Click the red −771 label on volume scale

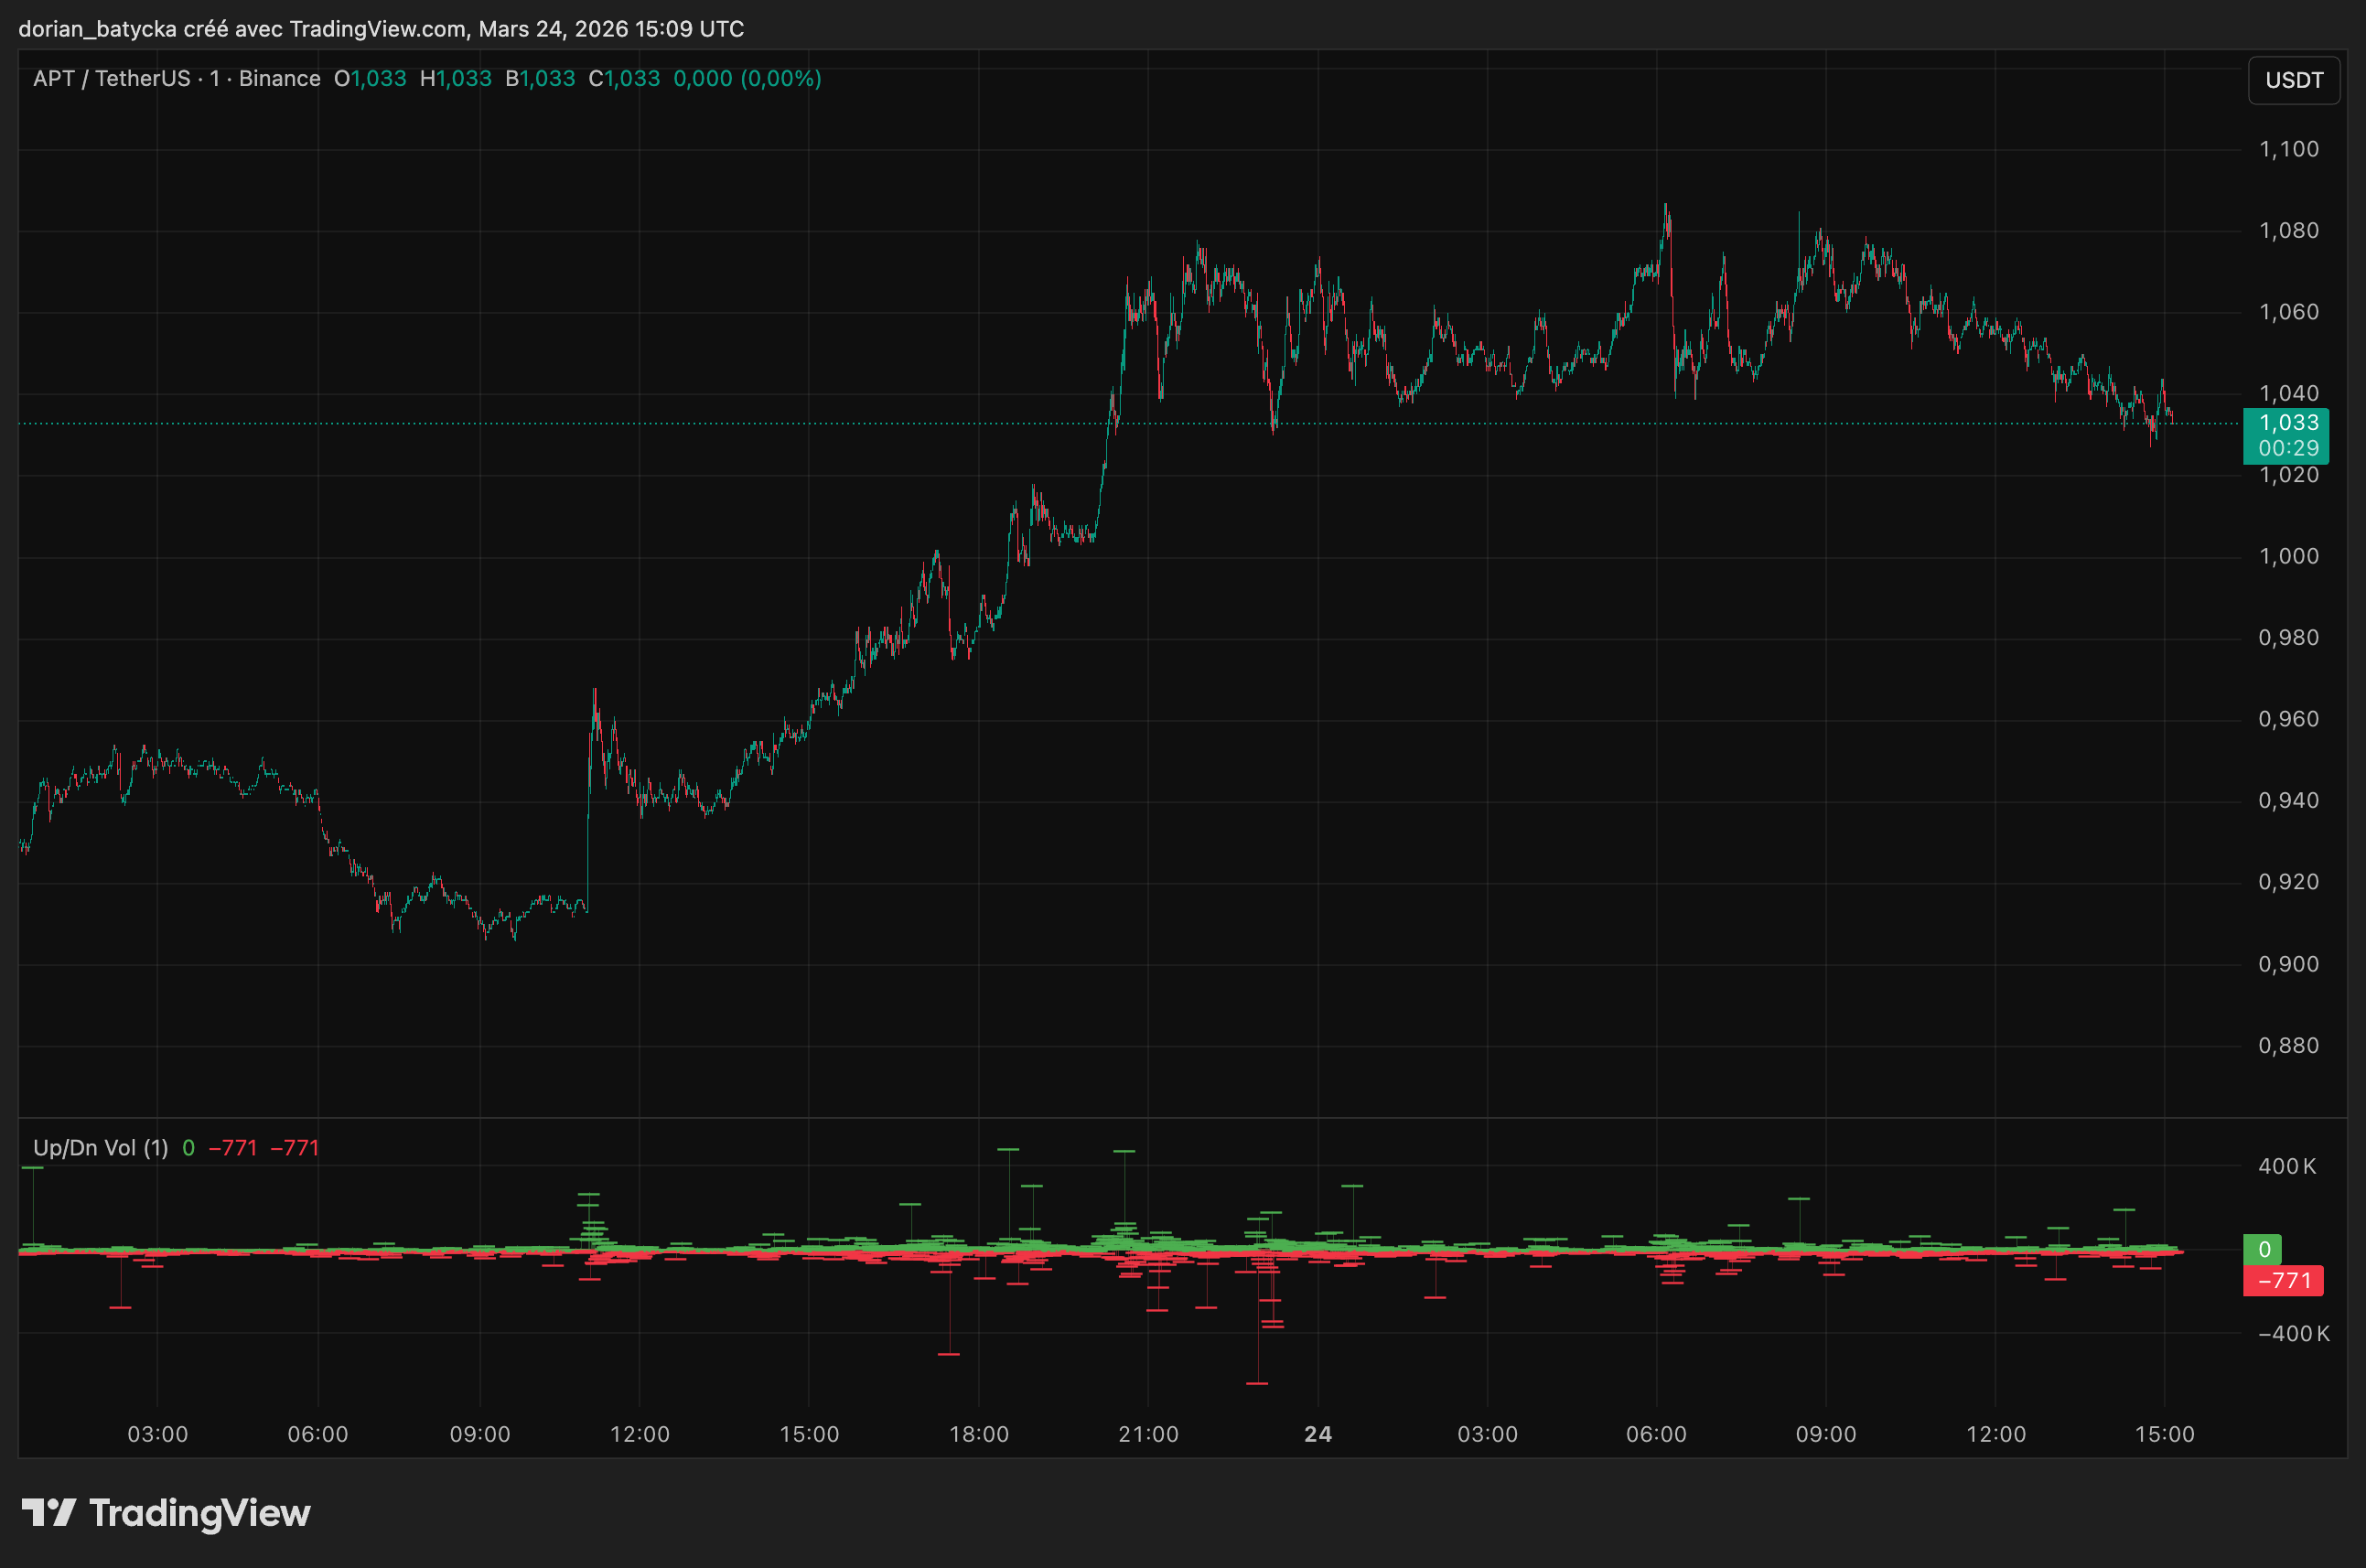[2283, 1281]
